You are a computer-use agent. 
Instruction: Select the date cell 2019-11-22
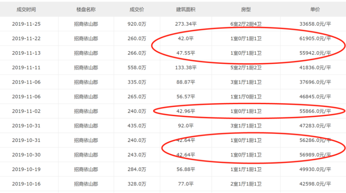pos(26,38)
